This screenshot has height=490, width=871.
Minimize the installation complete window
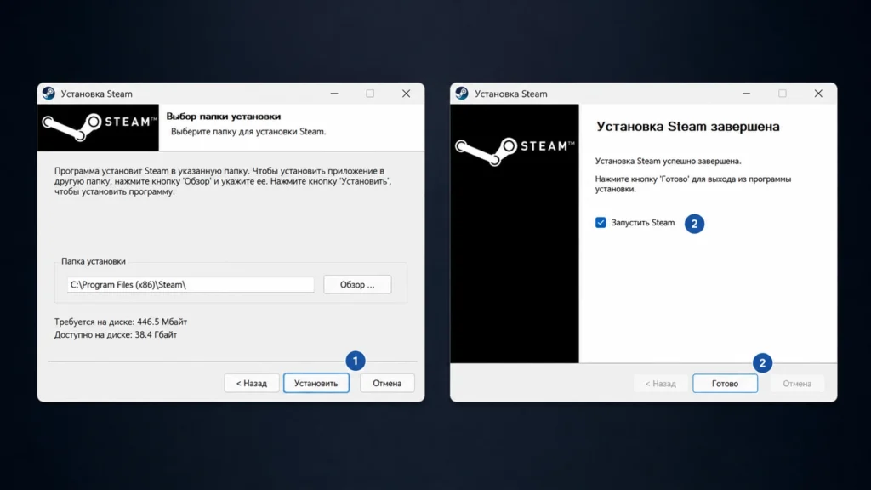click(x=747, y=94)
